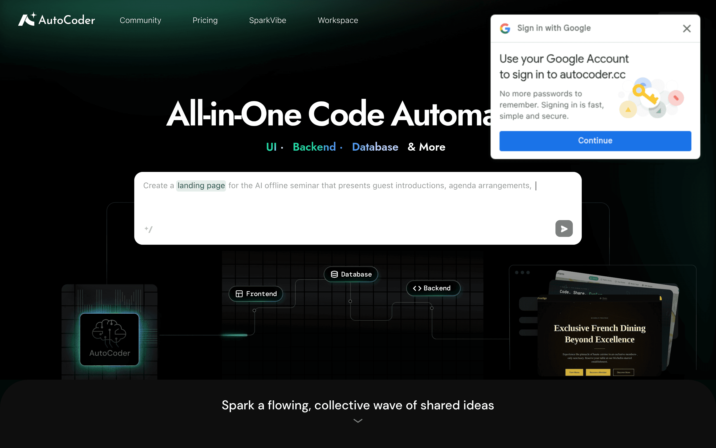This screenshot has width=716, height=448.
Task: Click the send arrow button in prompt box
Action: point(564,228)
